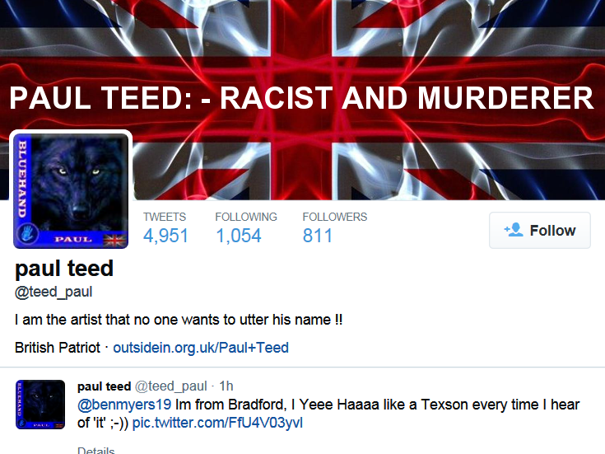Click the small wolf avatar beside the tweet
The height and width of the screenshot is (454, 605).
(x=40, y=405)
